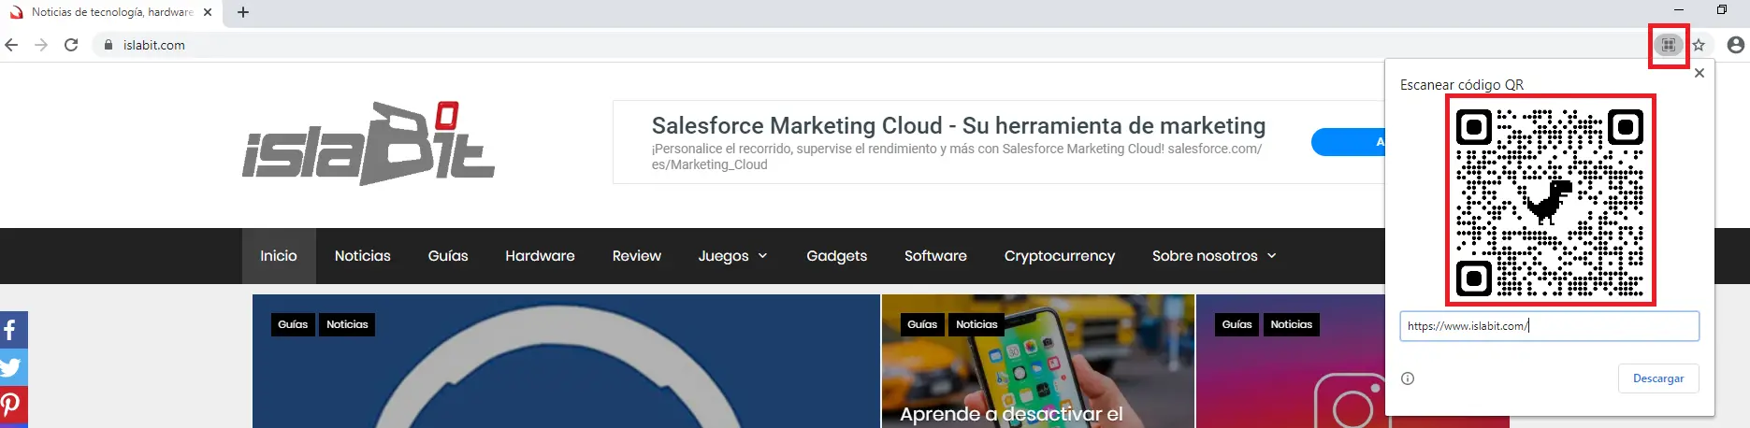
Task: Open the 'Aprende a desactivar el' article
Action: click(x=1011, y=414)
